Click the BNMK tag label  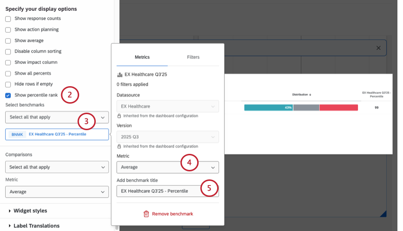[17, 134]
